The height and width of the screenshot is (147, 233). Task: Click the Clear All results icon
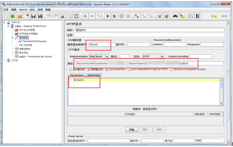coord(166,16)
